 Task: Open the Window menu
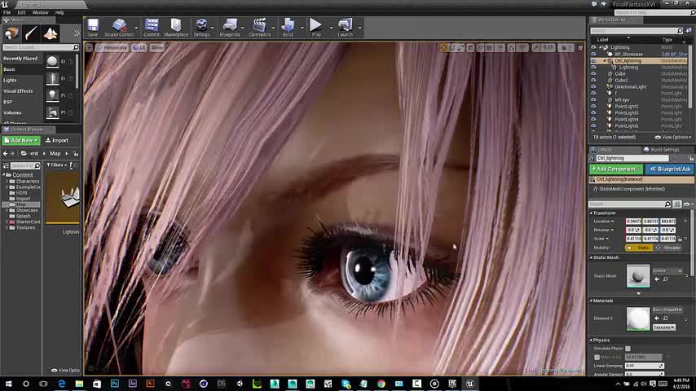(x=41, y=12)
